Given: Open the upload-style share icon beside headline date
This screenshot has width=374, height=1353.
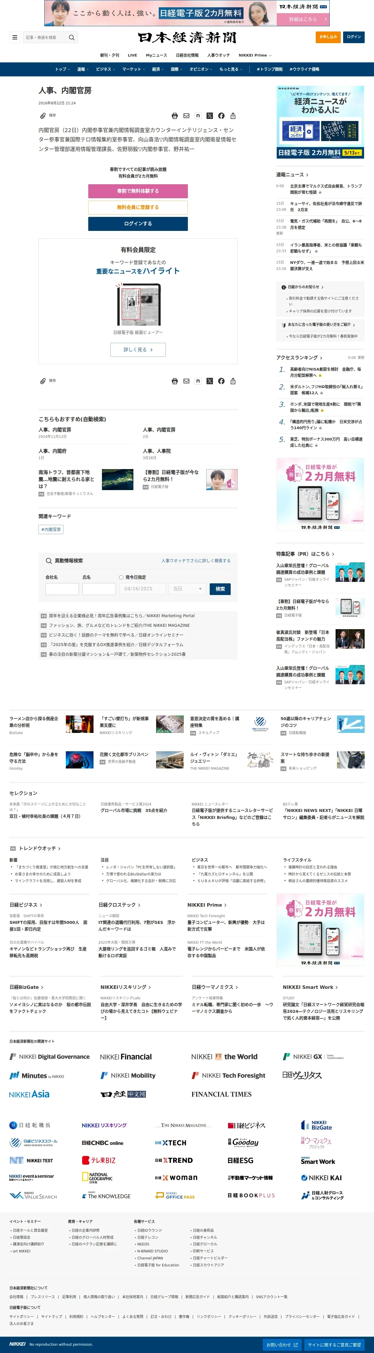Looking at the screenshot, I should [x=233, y=115].
